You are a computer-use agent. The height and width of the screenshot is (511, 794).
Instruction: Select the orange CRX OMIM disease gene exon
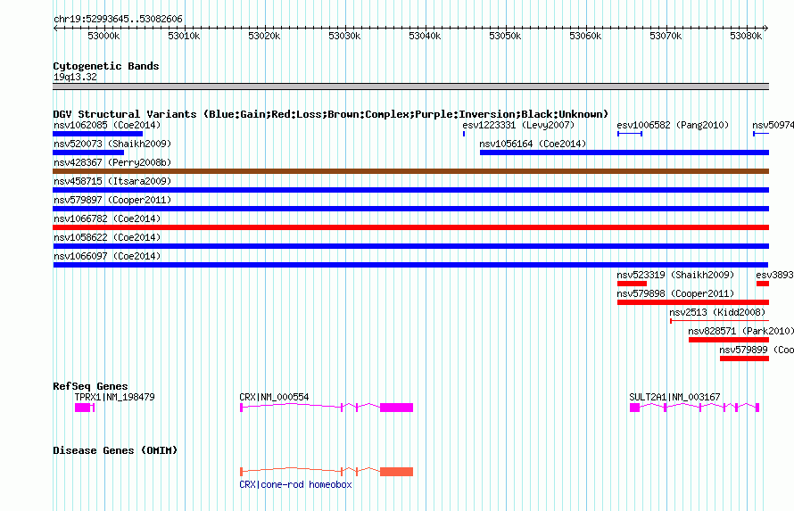click(x=396, y=472)
